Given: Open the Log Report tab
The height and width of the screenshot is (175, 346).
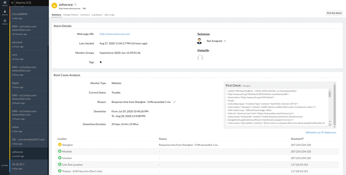Looking at the screenshot, I should click(97, 15).
